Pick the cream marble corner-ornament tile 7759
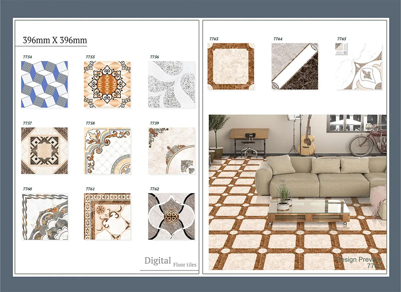 (171, 150)
